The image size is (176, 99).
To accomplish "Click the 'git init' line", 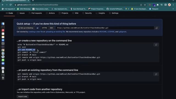I will pos(22,47).
